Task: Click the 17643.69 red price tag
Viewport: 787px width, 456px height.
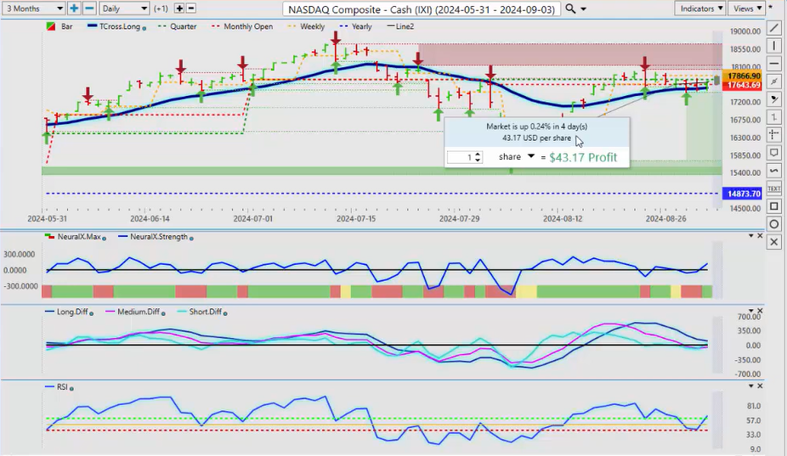Action: (744, 85)
